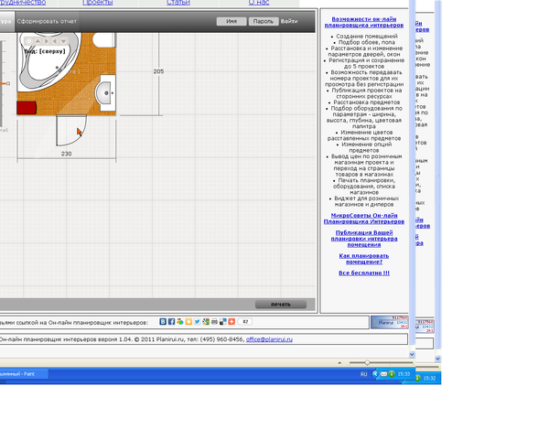Share via the VKontakte icon
The height and width of the screenshot is (439, 549).
(163, 322)
